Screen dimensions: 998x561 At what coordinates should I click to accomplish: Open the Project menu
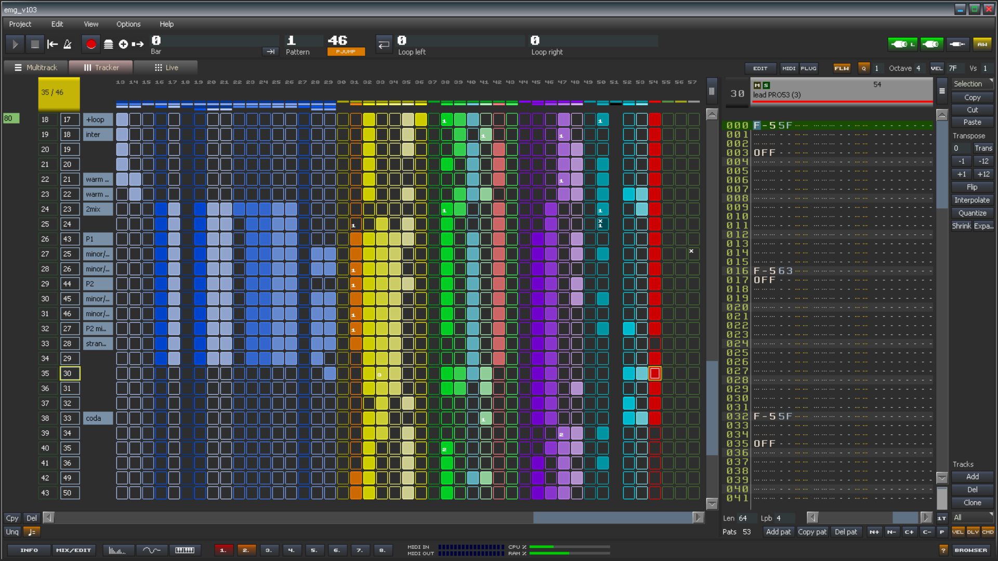click(20, 24)
